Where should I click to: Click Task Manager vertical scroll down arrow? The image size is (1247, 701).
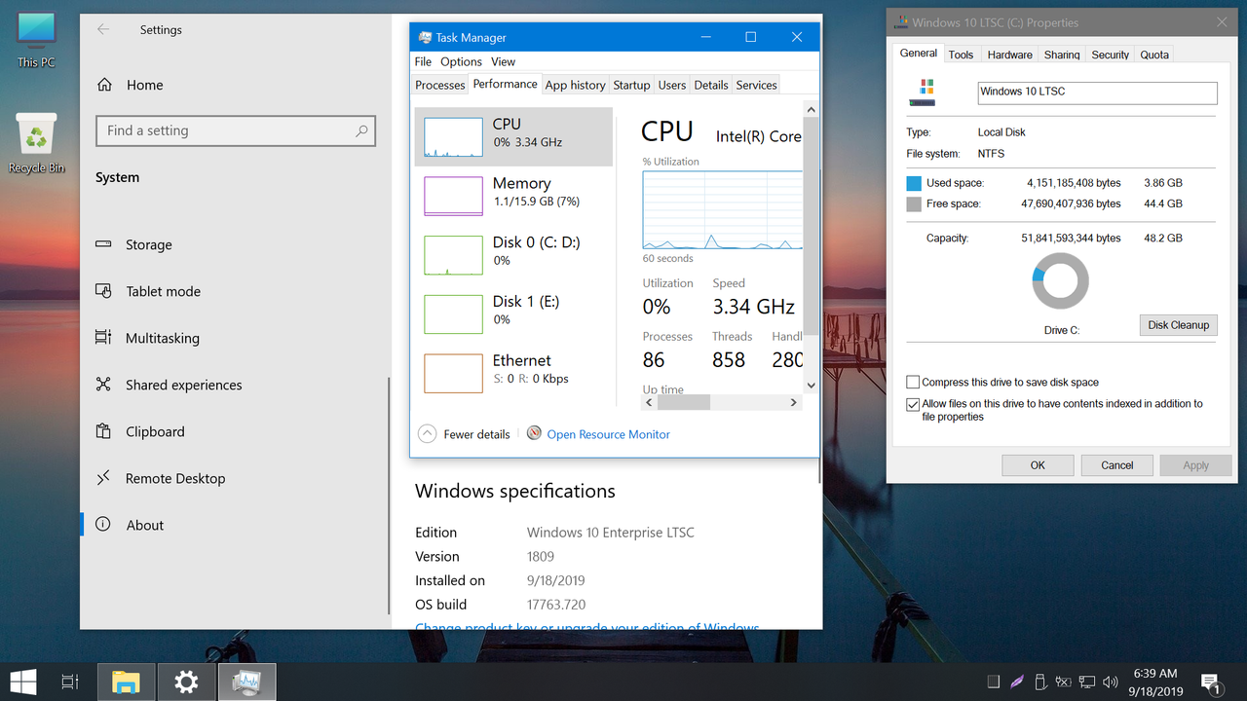[811, 386]
